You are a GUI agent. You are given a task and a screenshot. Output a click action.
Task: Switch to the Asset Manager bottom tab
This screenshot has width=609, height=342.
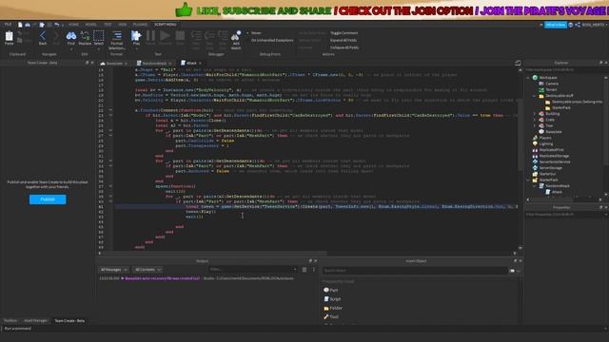click(35, 321)
